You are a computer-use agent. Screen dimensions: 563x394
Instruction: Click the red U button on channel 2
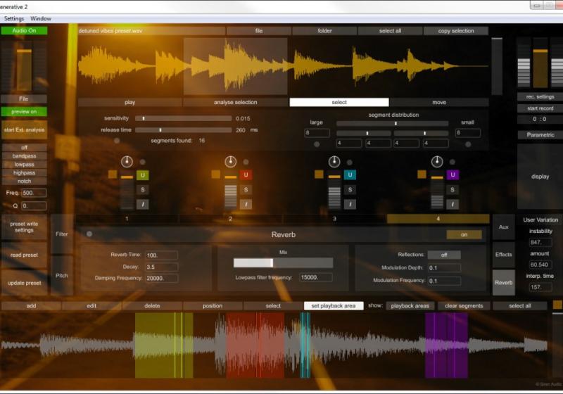click(x=246, y=175)
